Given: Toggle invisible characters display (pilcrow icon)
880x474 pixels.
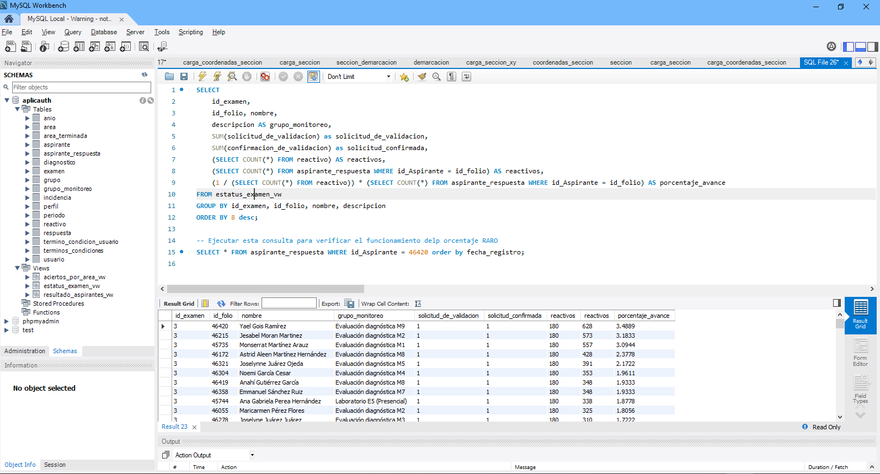Looking at the screenshot, I should coord(451,77).
